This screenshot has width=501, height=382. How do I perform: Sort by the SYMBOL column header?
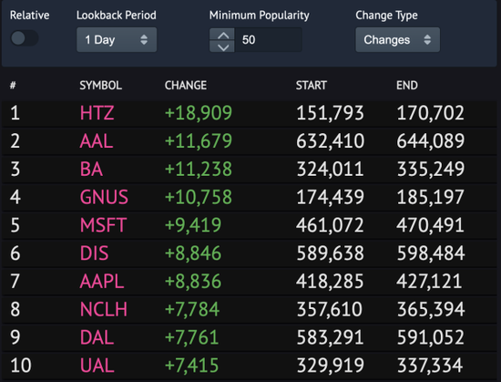(100, 86)
